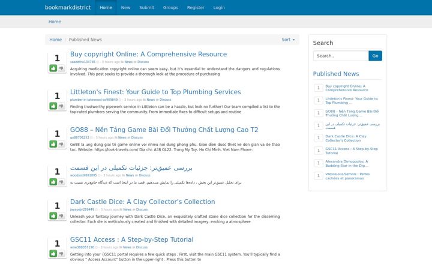Downvote the GSC11 Access tutorial post

pyautogui.click(x=61, y=253)
